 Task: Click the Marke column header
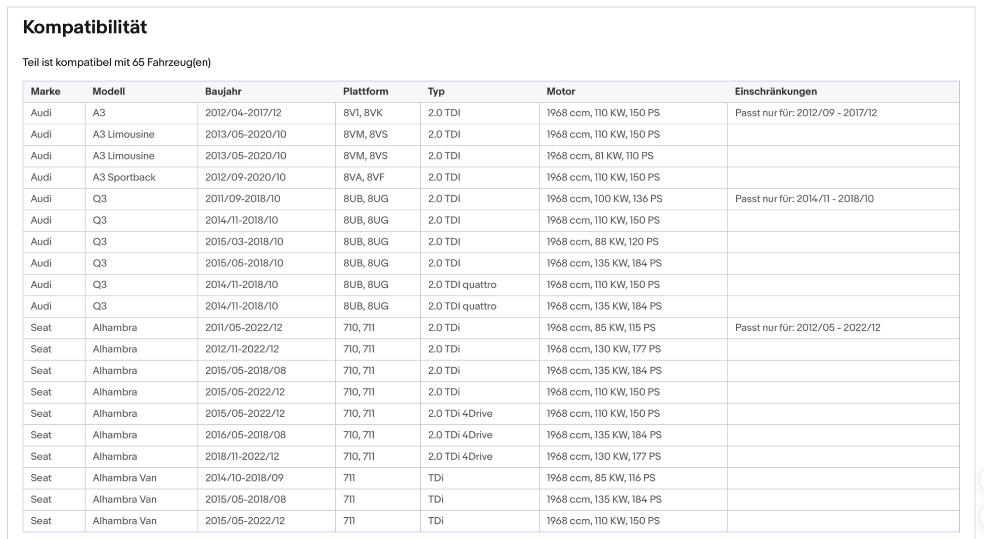pos(46,91)
